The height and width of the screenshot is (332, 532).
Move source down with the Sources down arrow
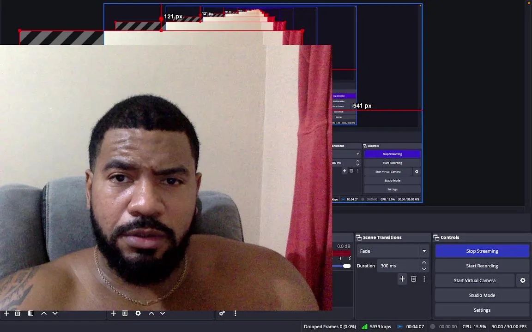coord(163,314)
